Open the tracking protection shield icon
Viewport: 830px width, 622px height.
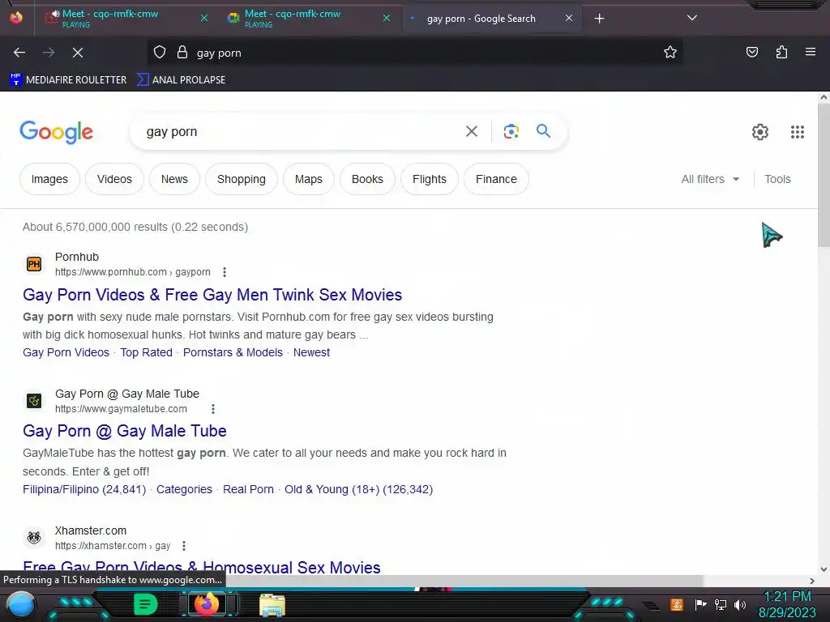[x=160, y=53]
